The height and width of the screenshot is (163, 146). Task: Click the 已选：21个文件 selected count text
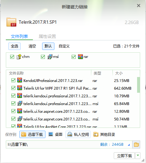coord(126,46)
